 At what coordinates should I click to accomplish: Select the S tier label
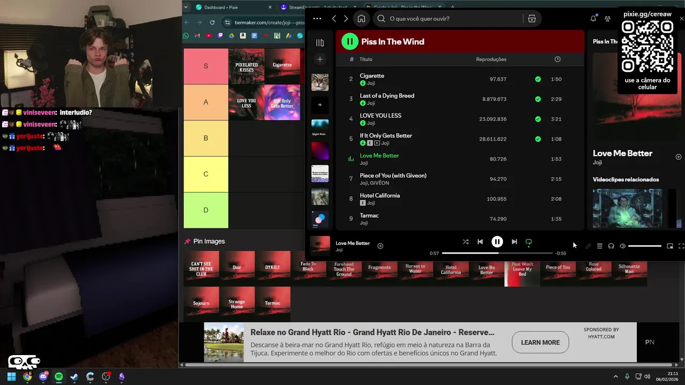pos(206,66)
